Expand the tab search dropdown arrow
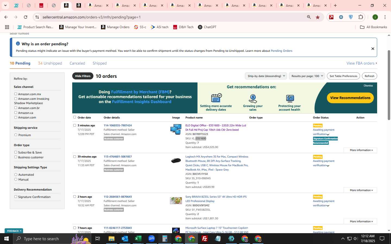This screenshot has height=244, width=391. tap(5, 5)
